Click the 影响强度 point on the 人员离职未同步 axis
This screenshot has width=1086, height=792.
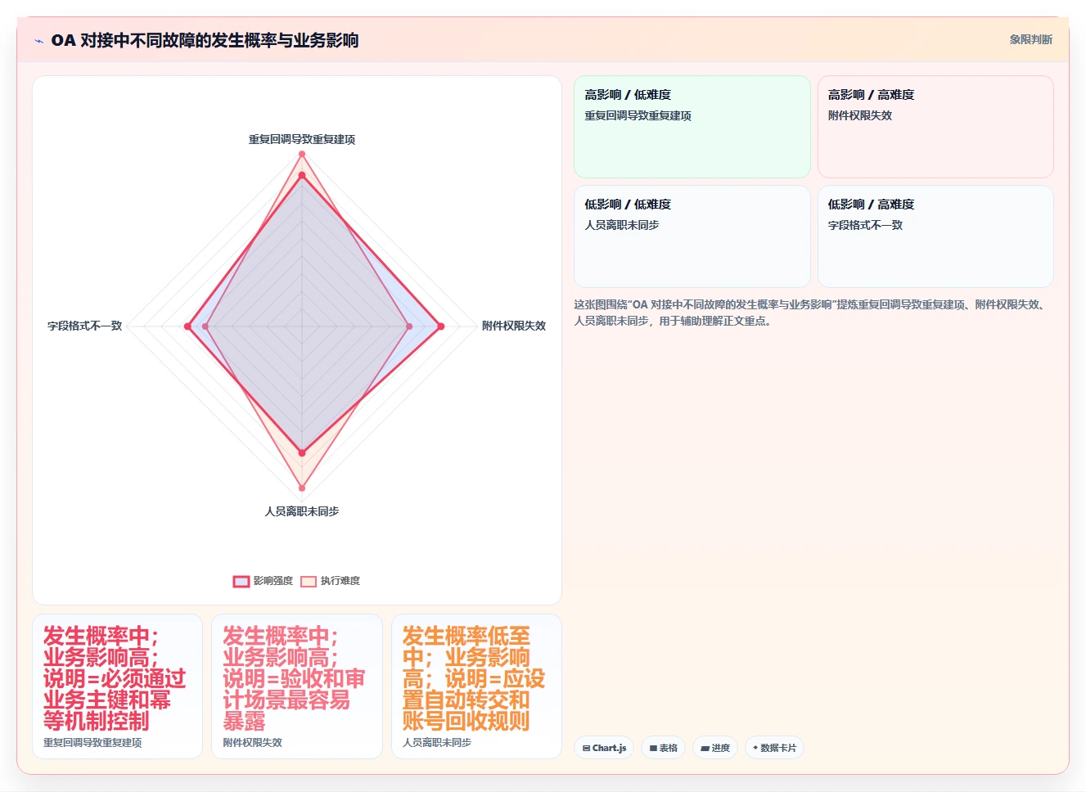[x=302, y=452]
